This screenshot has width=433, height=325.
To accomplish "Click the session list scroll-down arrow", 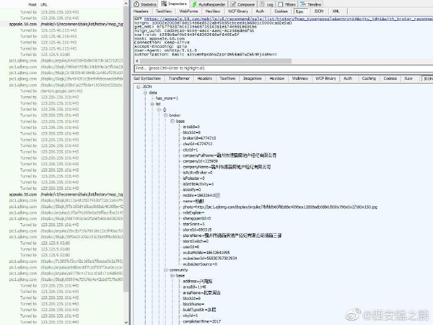I will [126, 322].
